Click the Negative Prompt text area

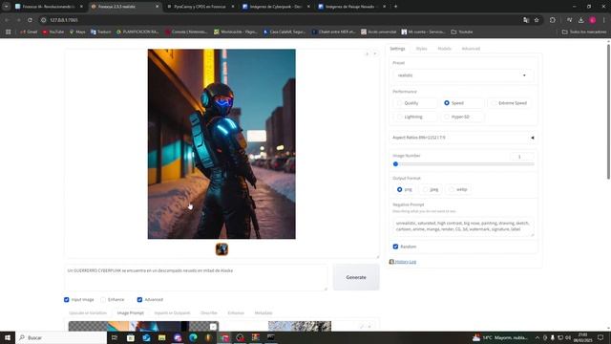click(x=463, y=227)
